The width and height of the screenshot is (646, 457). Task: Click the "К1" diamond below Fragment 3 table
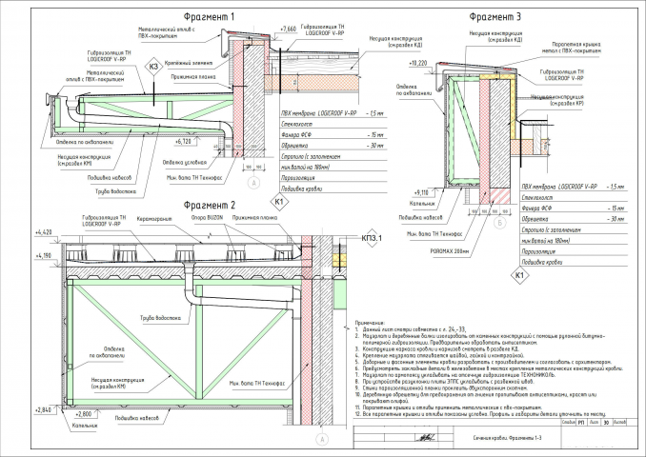(519, 275)
